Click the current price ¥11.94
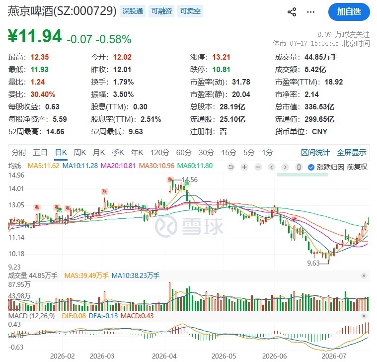 pyautogui.click(x=35, y=36)
